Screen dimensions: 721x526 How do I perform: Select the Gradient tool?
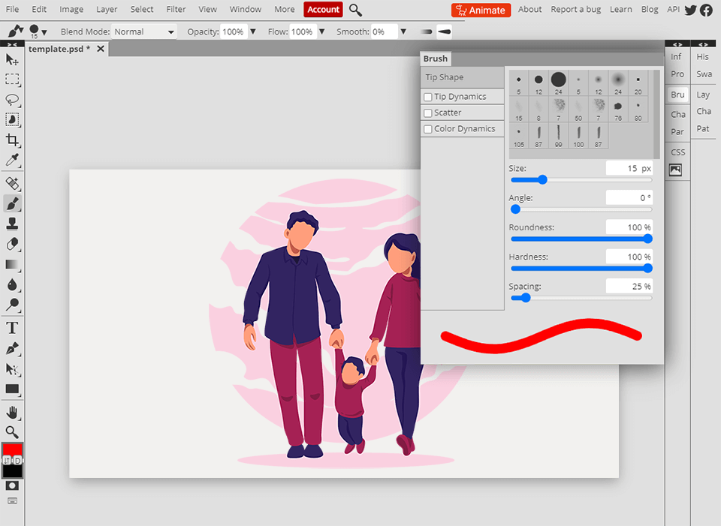click(x=12, y=264)
